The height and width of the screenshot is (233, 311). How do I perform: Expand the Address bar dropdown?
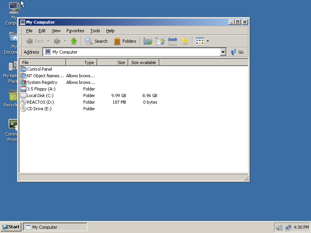pyautogui.click(x=223, y=52)
